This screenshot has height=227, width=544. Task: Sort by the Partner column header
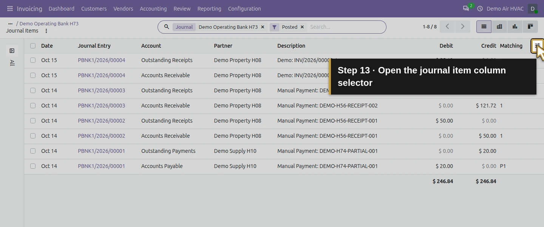click(223, 46)
